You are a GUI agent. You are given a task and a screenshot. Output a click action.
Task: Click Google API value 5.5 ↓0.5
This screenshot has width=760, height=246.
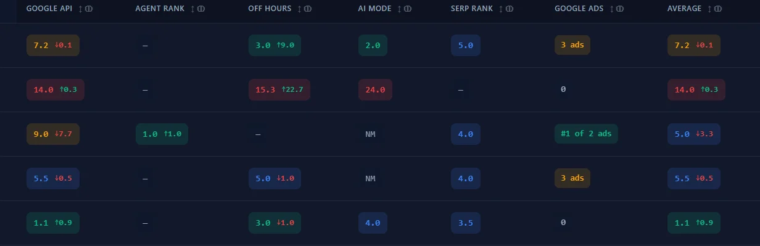(x=53, y=178)
